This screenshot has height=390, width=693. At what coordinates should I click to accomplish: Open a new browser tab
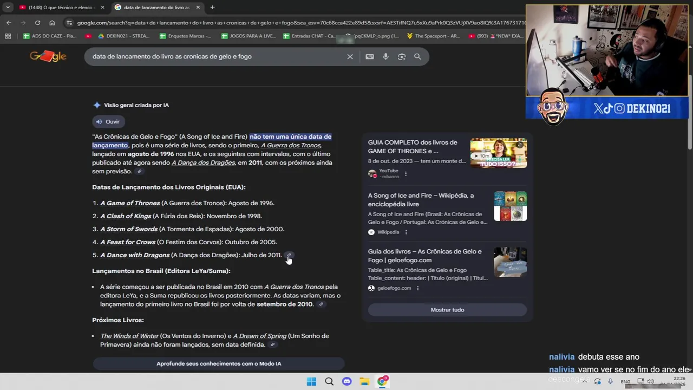click(212, 7)
